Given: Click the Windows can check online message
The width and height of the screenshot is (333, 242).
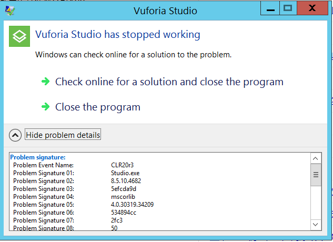Looking at the screenshot, I should 134,55.
